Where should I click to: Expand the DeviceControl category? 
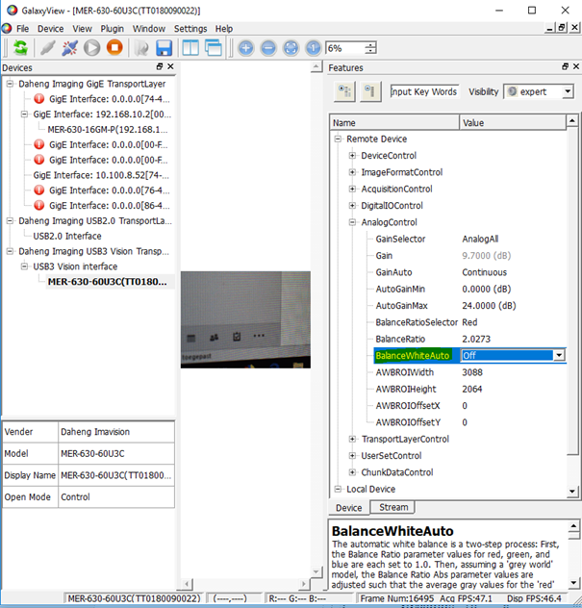coord(352,156)
